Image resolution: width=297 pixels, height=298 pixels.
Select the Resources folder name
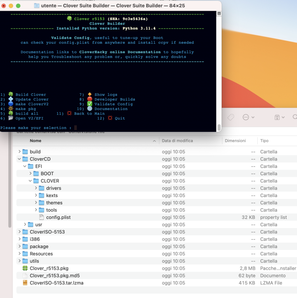41,254
